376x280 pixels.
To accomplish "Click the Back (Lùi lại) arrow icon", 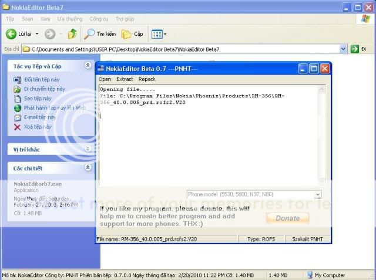I will tap(11, 34).
